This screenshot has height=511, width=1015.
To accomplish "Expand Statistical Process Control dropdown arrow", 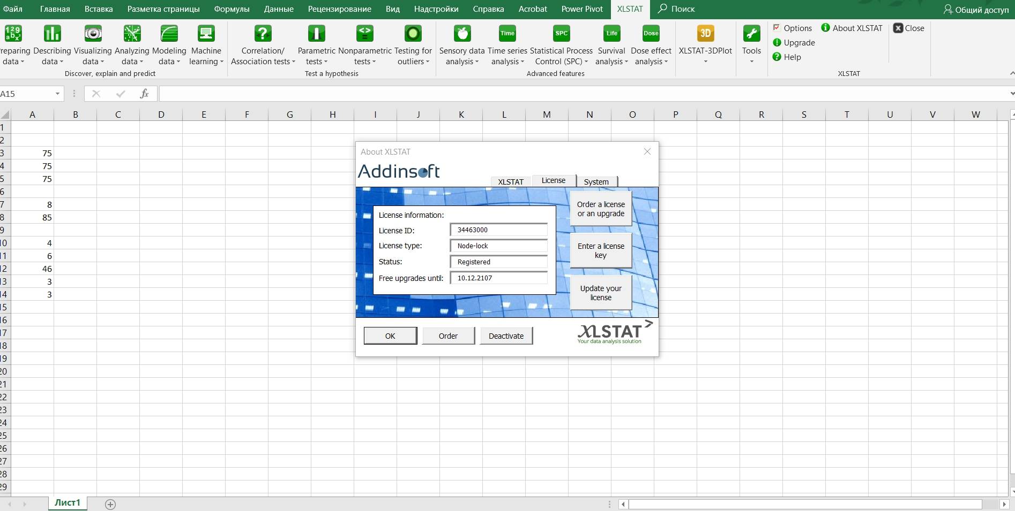I will click(586, 62).
